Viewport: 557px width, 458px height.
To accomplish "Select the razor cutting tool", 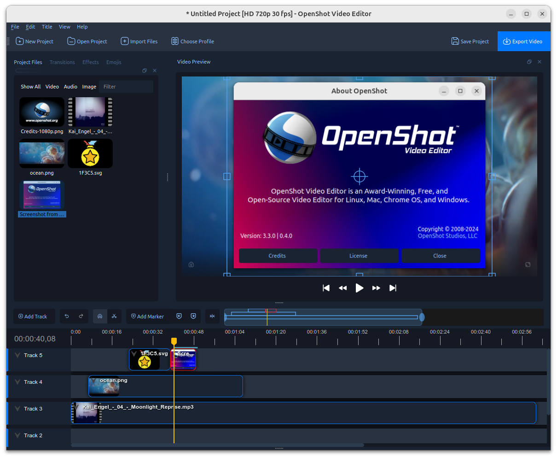I will 114,316.
